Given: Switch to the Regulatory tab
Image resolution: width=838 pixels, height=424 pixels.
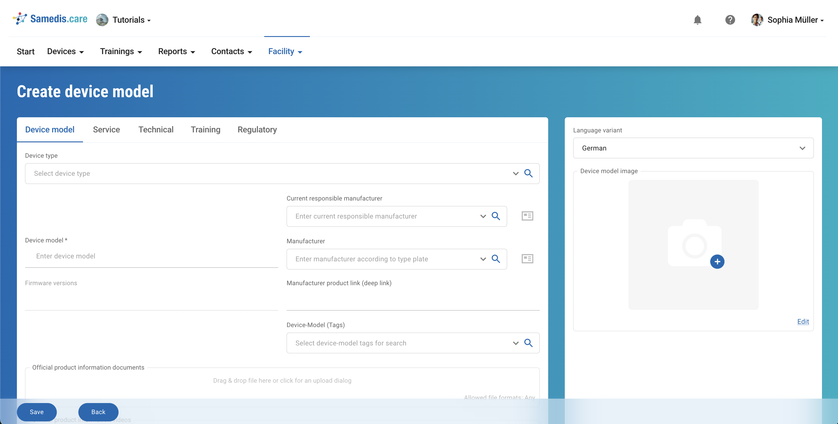Looking at the screenshot, I should [x=257, y=129].
